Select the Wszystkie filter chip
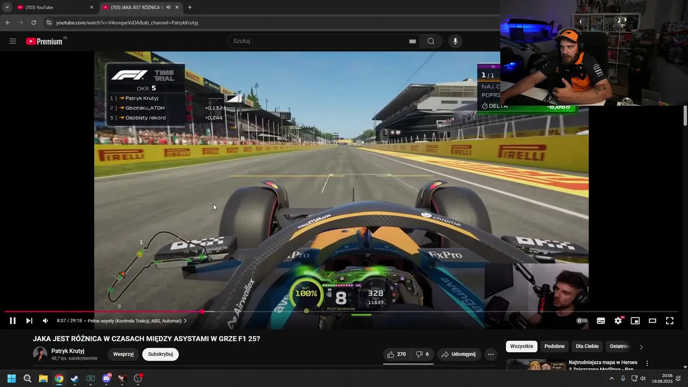The image size is (688, 387). point(521,347)
